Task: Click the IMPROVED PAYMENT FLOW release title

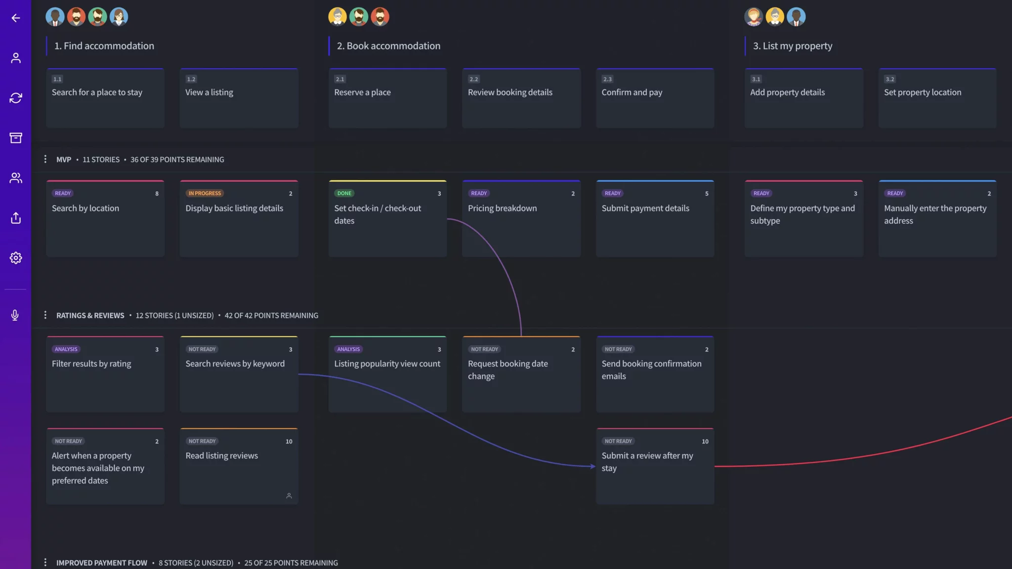Action: (102, 563)
